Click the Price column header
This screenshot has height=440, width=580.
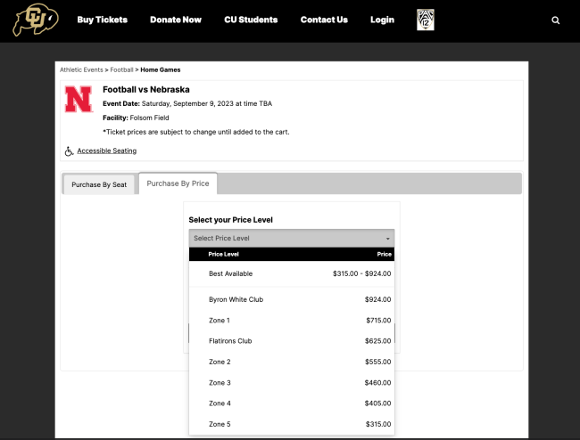[x=384, y=254]
